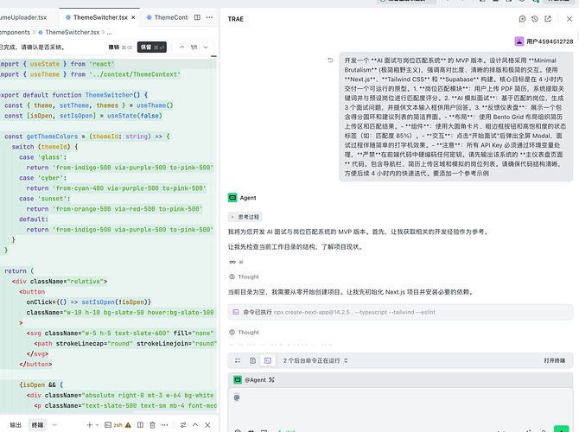This screenshot has height=432, width=579.
Task: Open the terminal more actions ellipsis
Action: point(165,425)
